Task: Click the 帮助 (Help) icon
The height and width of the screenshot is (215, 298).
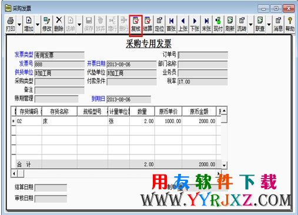Action: coord(290,24)
